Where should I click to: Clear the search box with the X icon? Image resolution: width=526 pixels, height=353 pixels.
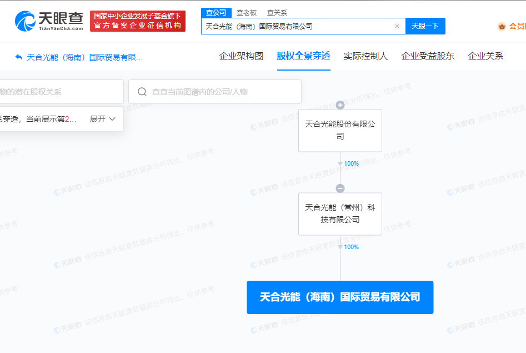(397, 26)
